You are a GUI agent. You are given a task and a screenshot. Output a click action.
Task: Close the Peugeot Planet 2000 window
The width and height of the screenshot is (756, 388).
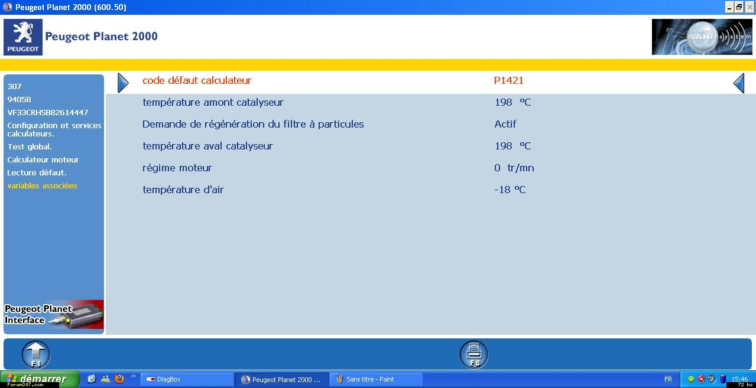749,7
